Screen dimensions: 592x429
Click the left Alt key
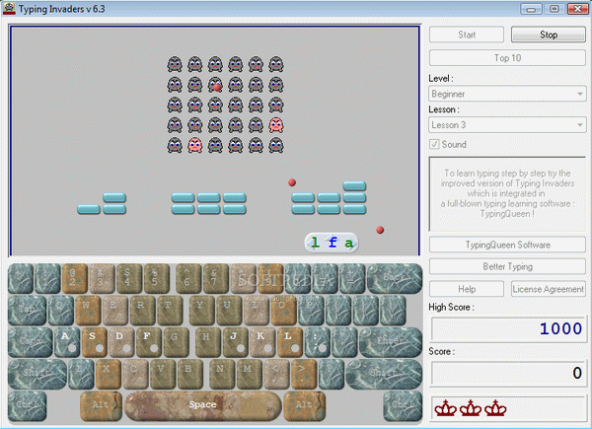[101, 405]
